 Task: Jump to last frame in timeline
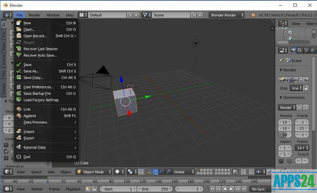coord(244,189)
